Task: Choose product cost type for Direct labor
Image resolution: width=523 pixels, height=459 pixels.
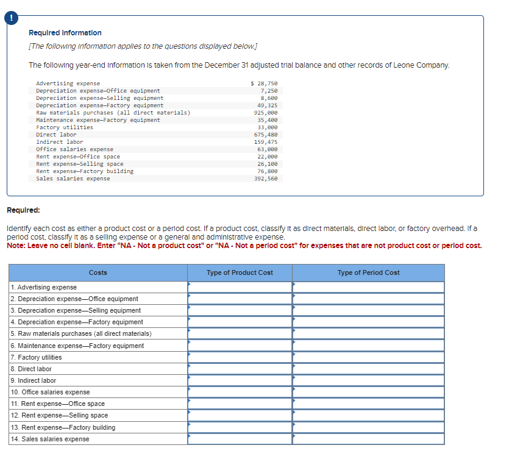Action: (240, 369)
